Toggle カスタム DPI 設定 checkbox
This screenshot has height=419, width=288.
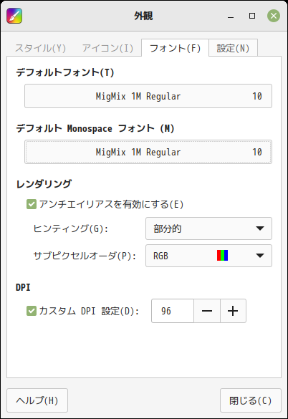32,311
